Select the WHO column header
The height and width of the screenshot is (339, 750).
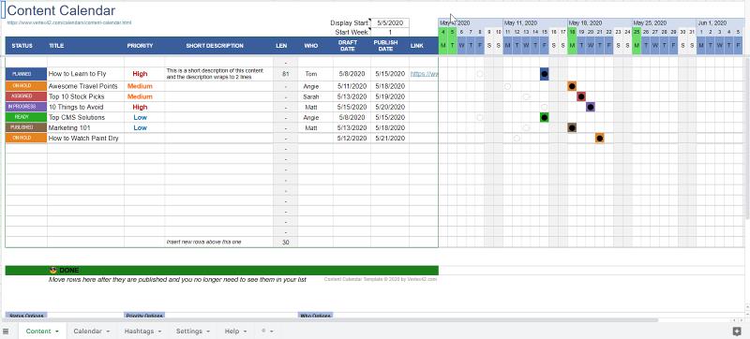(311, 46)
